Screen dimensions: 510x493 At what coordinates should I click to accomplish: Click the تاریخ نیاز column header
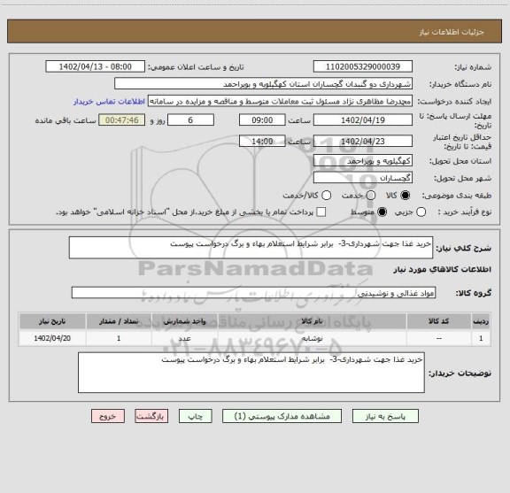tap(52, 321)
